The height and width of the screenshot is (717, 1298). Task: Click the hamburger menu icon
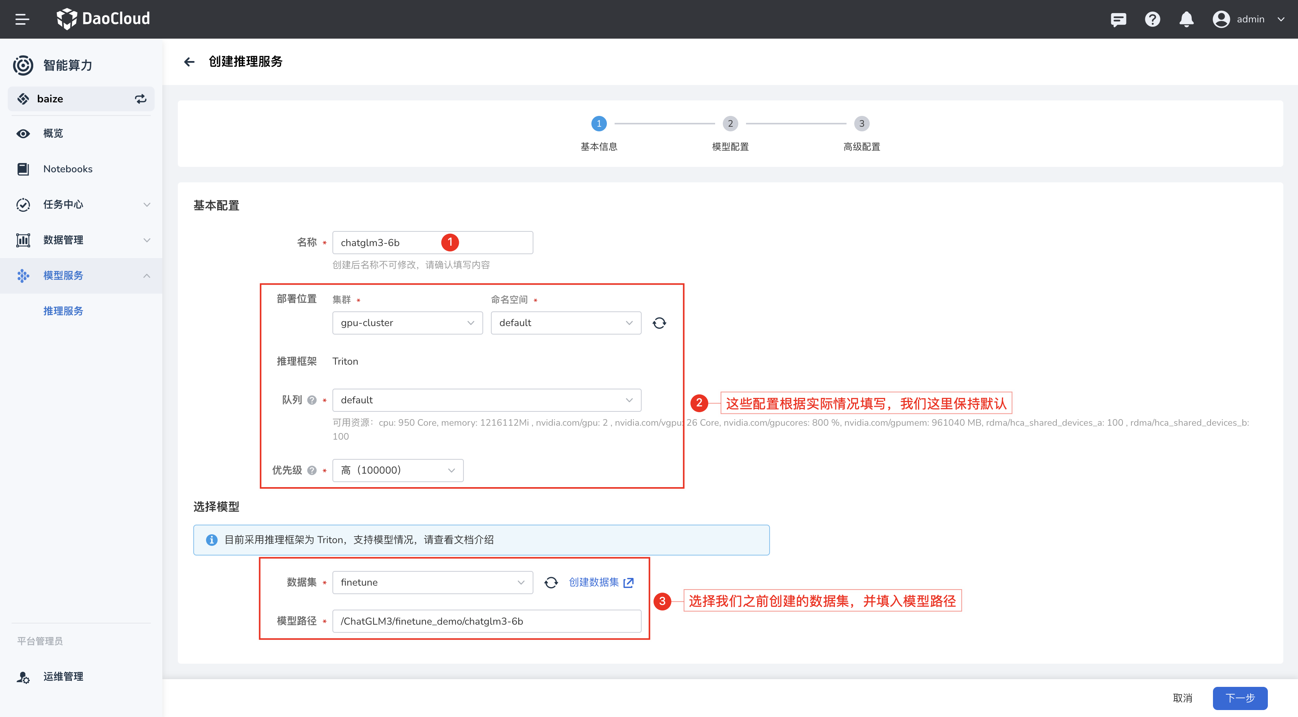(22, 19)
